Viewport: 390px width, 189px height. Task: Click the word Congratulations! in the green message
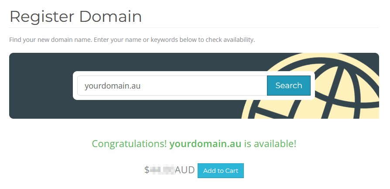129,144
